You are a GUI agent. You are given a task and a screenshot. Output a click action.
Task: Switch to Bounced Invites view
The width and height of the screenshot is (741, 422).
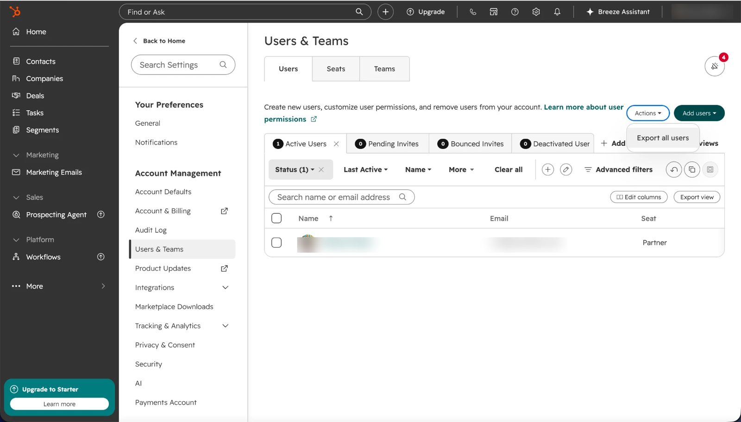[471, 144]
